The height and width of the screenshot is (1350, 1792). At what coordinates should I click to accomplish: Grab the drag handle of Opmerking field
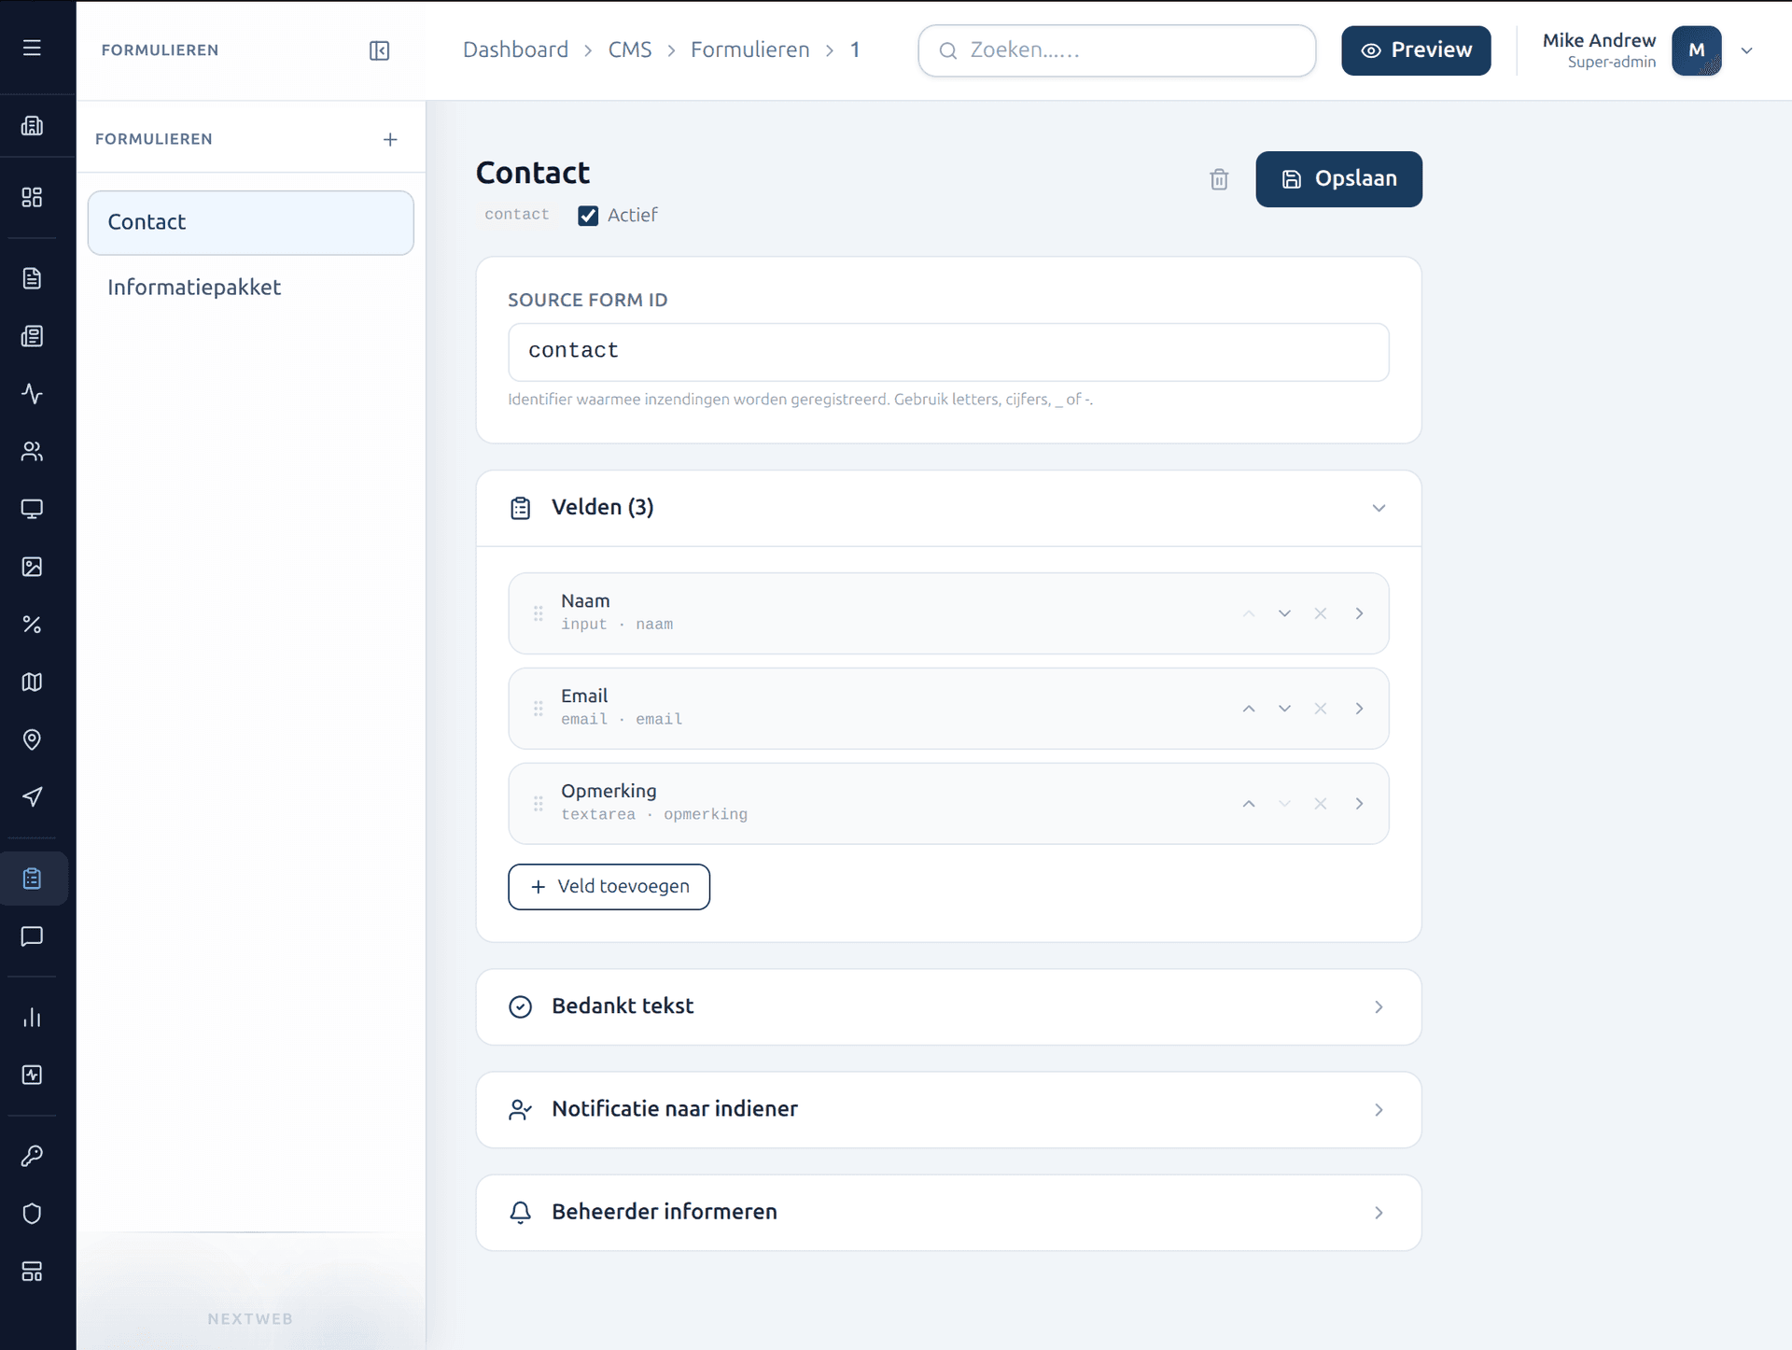[x=539, y=804]
